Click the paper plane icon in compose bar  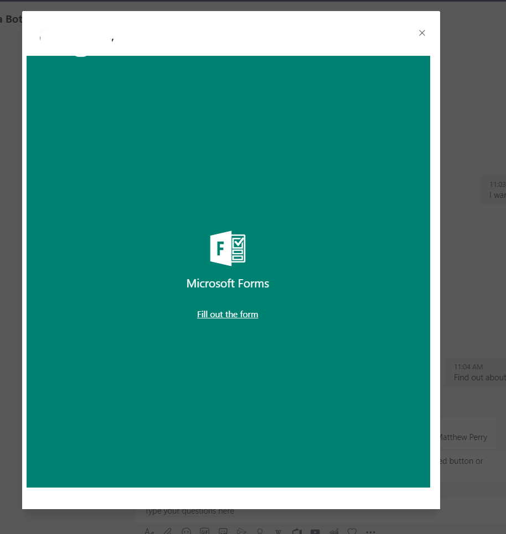(241, 531)
